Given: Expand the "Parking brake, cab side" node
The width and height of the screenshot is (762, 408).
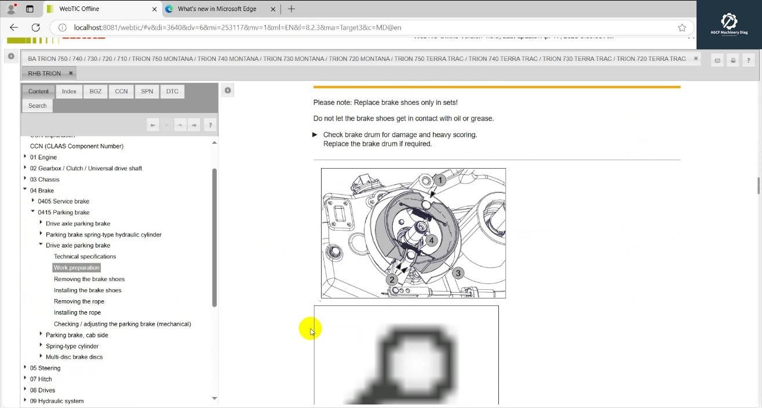Looking at the screenshot, I should click(41, 334).
